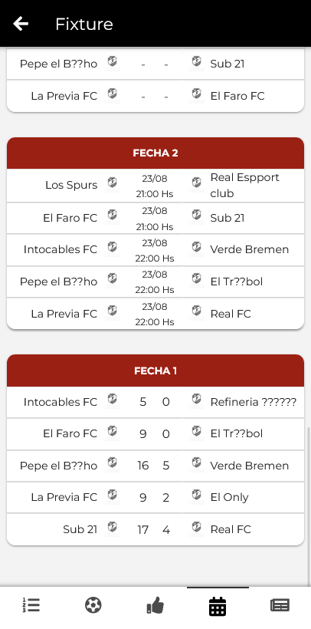Select El Faro FC in Fecha 2
This screenshot has height=629, width=311.
click(x=70, y=218)
